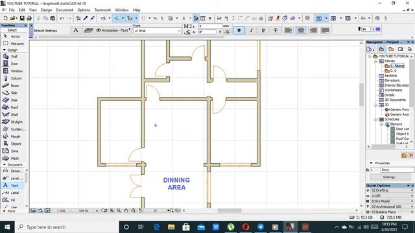Collapse the Document section in Toolbox
The image size is (415, 233).
pyautogui.click(x=5, y=164)
